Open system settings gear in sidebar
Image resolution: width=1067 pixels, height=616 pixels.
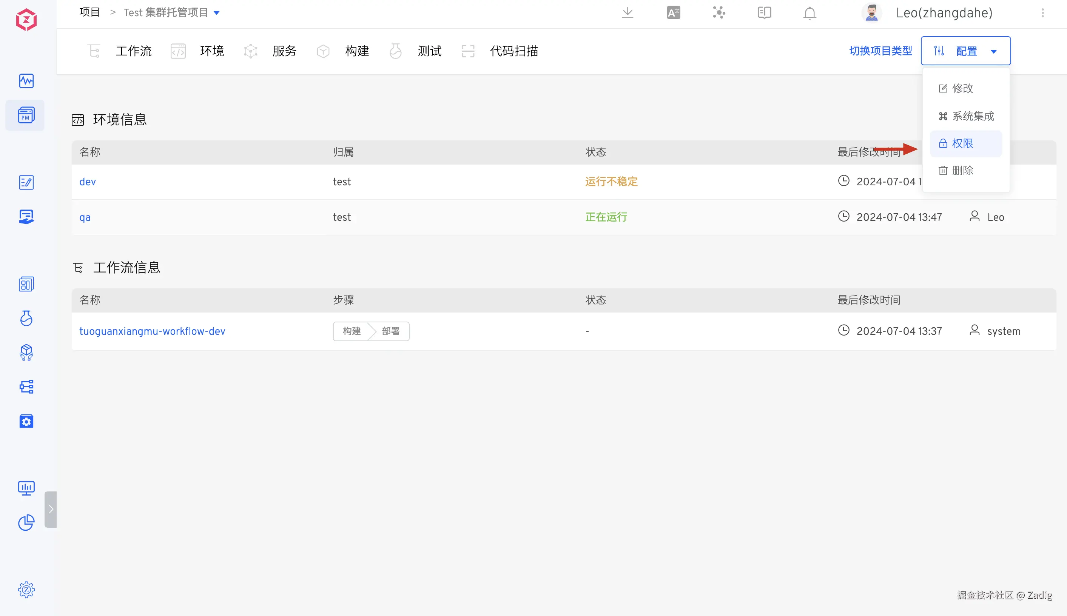click(x=26, y=589)
